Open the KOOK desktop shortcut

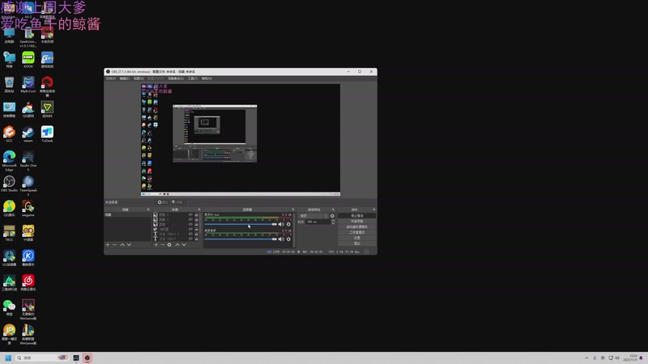pos(28,60)
